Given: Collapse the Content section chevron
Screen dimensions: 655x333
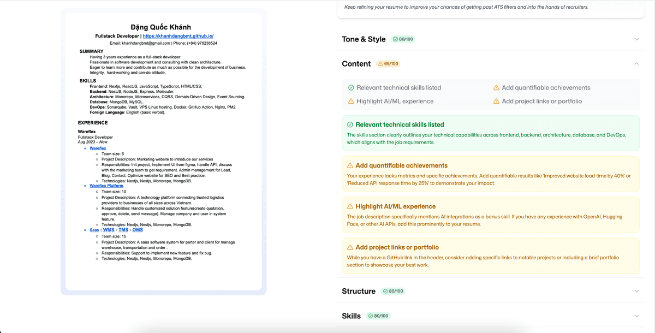Looking at the screenshot, I should 636,64.
